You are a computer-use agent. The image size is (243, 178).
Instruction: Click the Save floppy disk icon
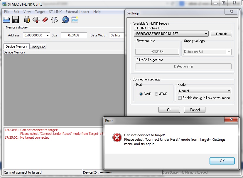click(15, 20)
